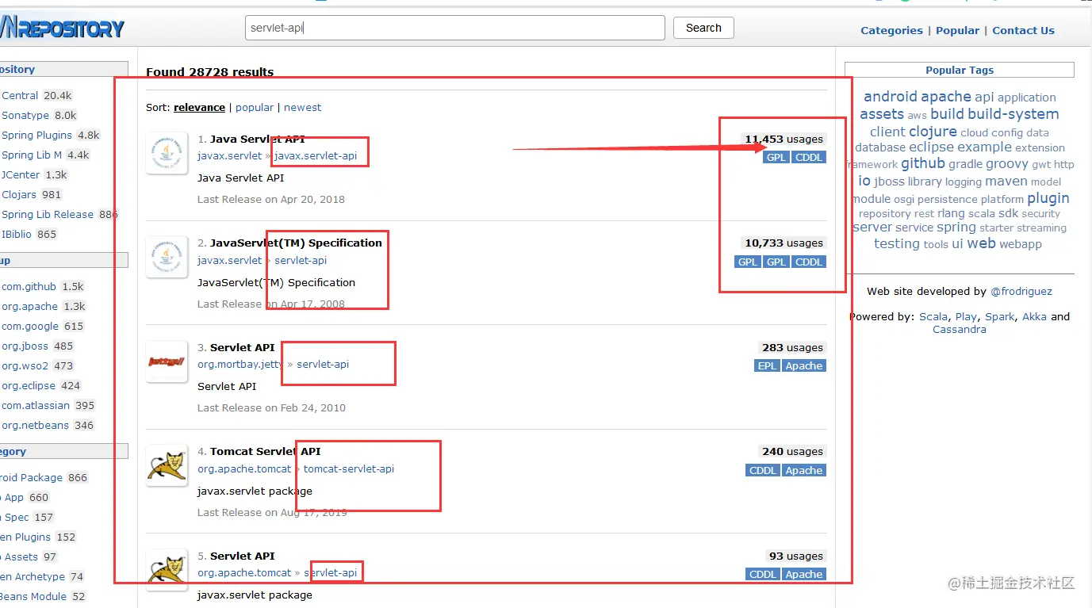Screen dimensions: 1092x608
Task: Click the JavaServlet(TM) Specification thumbnail icon
Action: tap(167, 257)
